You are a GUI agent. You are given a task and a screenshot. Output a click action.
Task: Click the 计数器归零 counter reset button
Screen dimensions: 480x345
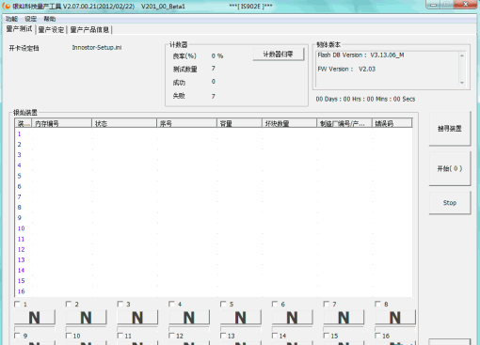point(279,55)
